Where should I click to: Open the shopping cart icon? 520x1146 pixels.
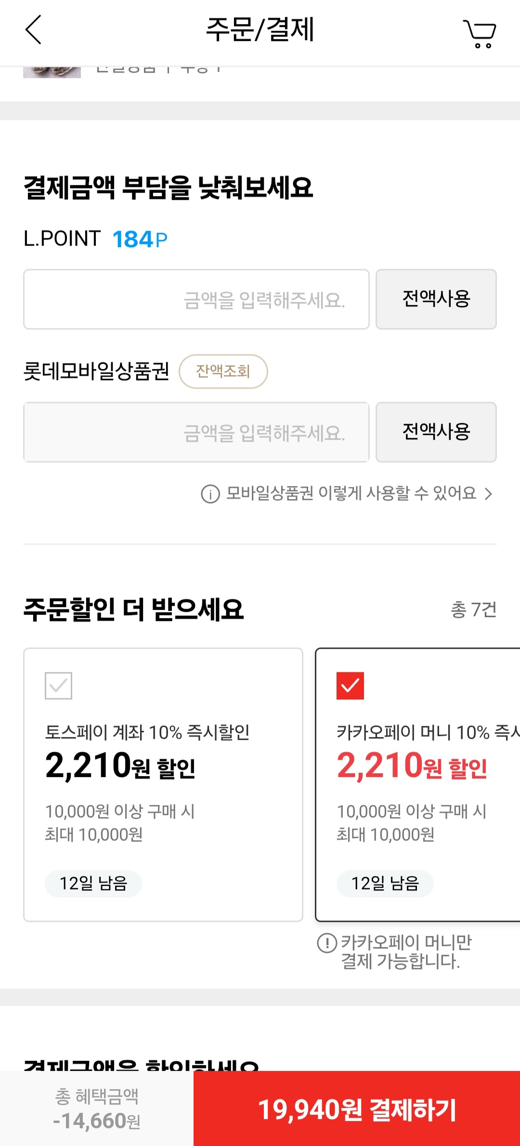point(480,33)
